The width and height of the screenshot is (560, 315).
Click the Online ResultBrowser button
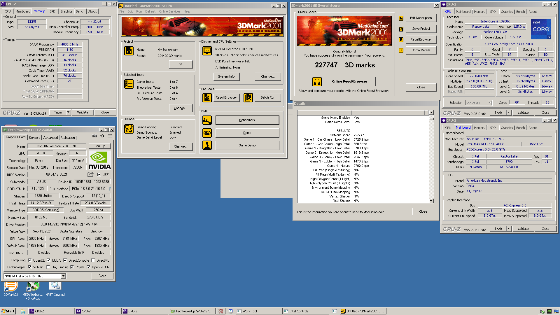(349, 81)
